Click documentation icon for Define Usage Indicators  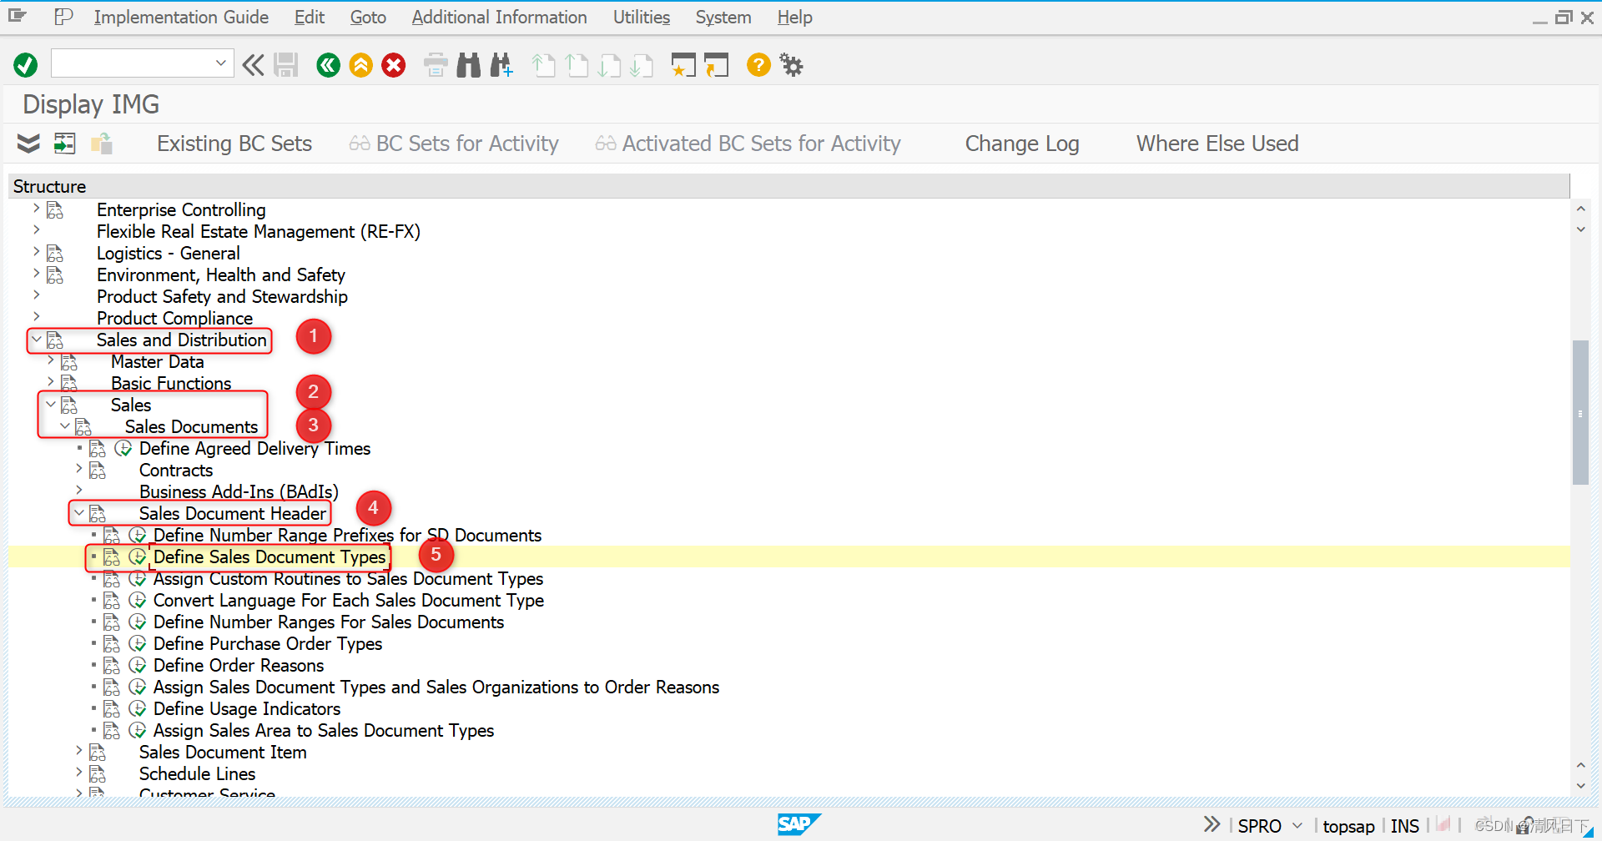112,708
